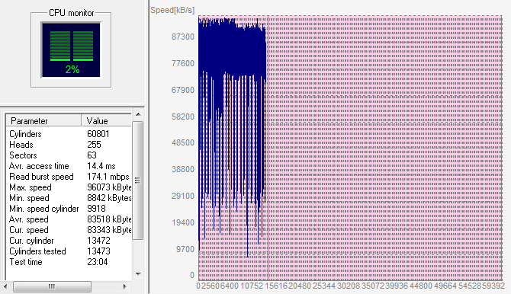Click the Parameter column header
Screen dimensions: 511x294
pyautogui.click(x=43, y=121)
